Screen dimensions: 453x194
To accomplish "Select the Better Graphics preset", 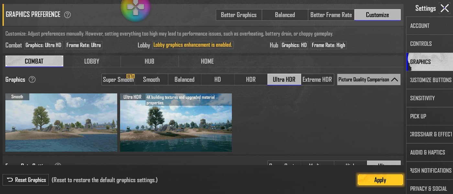I will coord(239,15).
